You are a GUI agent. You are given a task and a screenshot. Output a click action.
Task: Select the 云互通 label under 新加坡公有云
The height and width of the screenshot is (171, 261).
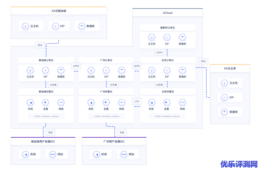point(53,85)
